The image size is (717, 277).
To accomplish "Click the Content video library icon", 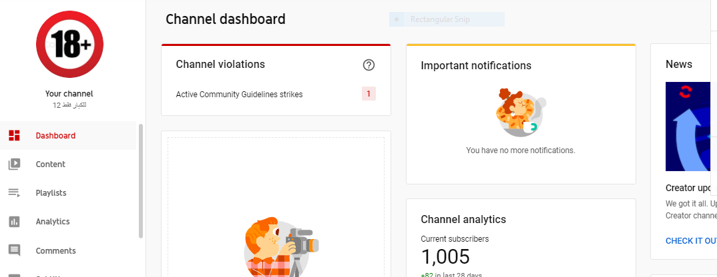I will click(x=14, y=164).
